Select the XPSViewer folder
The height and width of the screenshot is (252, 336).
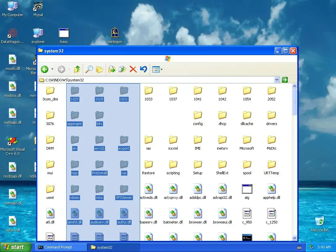tap(124, 192)
